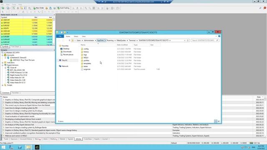Select FTMO Protector expert advisor
The height and width of the screenshot is (150, 267).
[19, 72]
